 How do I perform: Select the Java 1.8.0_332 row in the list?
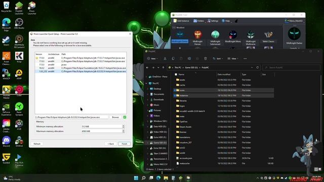point(80,71)
